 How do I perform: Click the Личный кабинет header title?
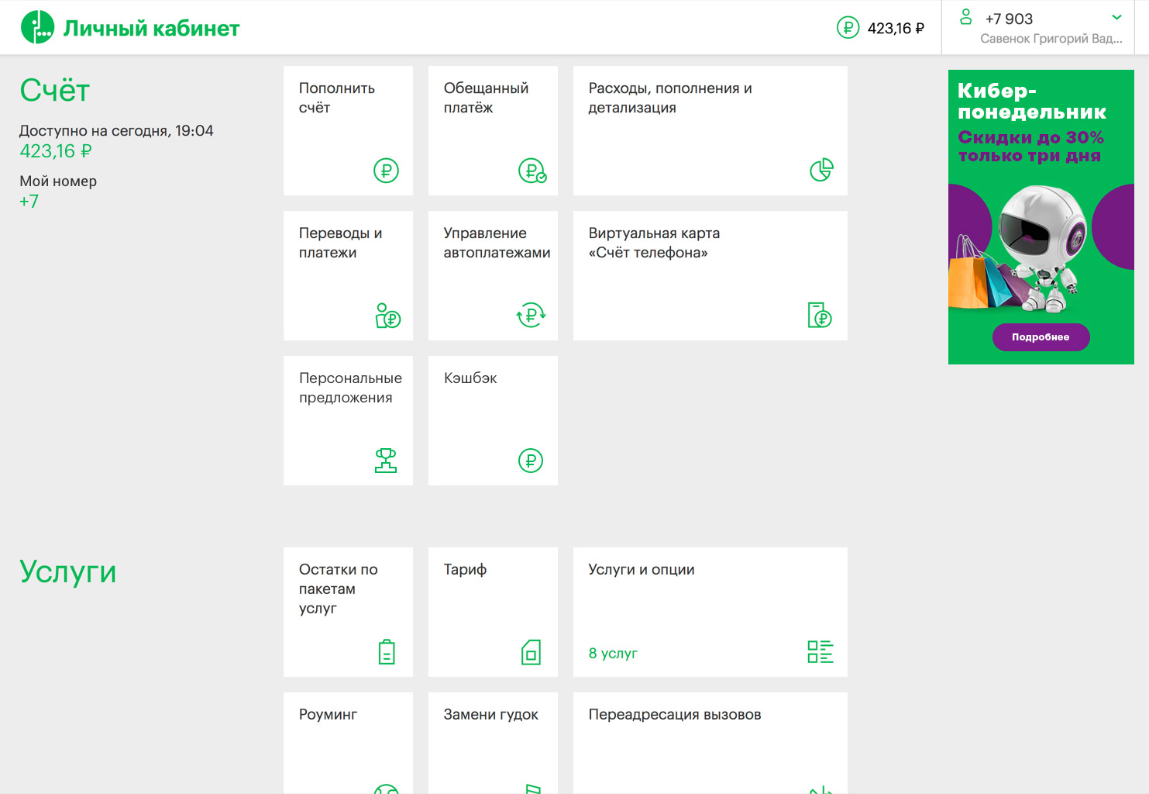pos(151,29)
